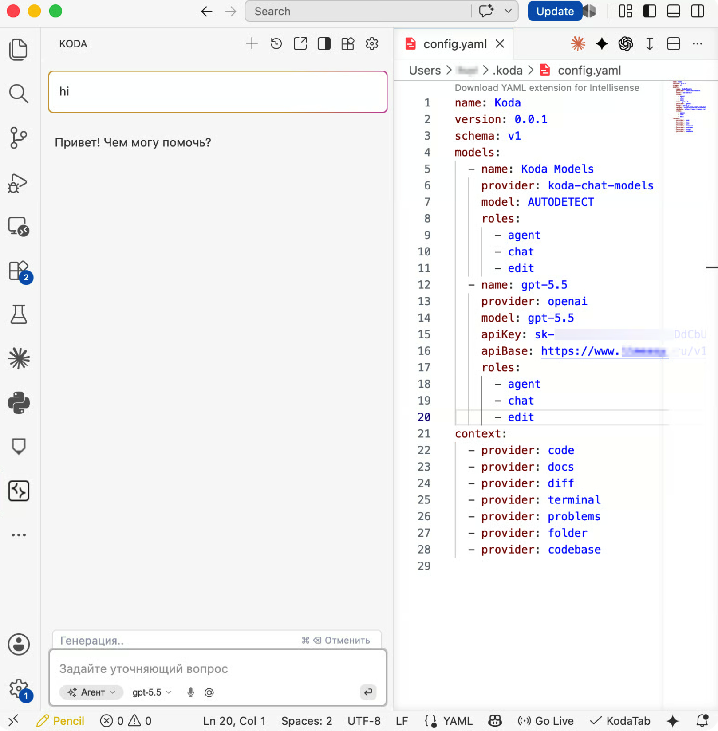The height and width of the screenshot is (731, 718).
Task: Open Koda chat in new window
Action: click(300, 43)
